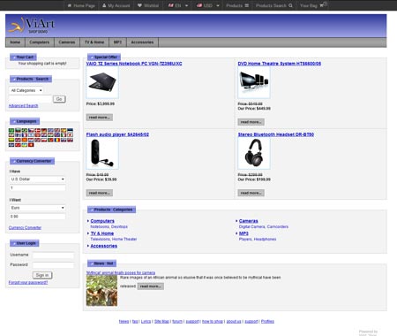Select the Computers navigation tab
Viewport: 397px width, 336px height.
[x=40, y=42]
